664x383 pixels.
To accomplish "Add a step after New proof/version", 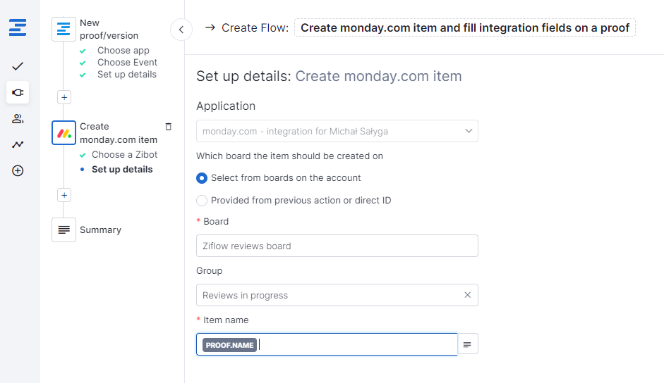I will (64, 97).
